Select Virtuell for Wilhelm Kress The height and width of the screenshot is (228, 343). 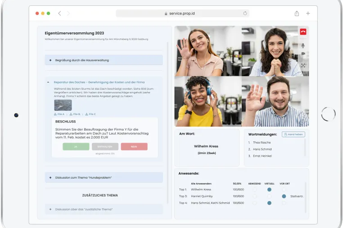(269, 189)
